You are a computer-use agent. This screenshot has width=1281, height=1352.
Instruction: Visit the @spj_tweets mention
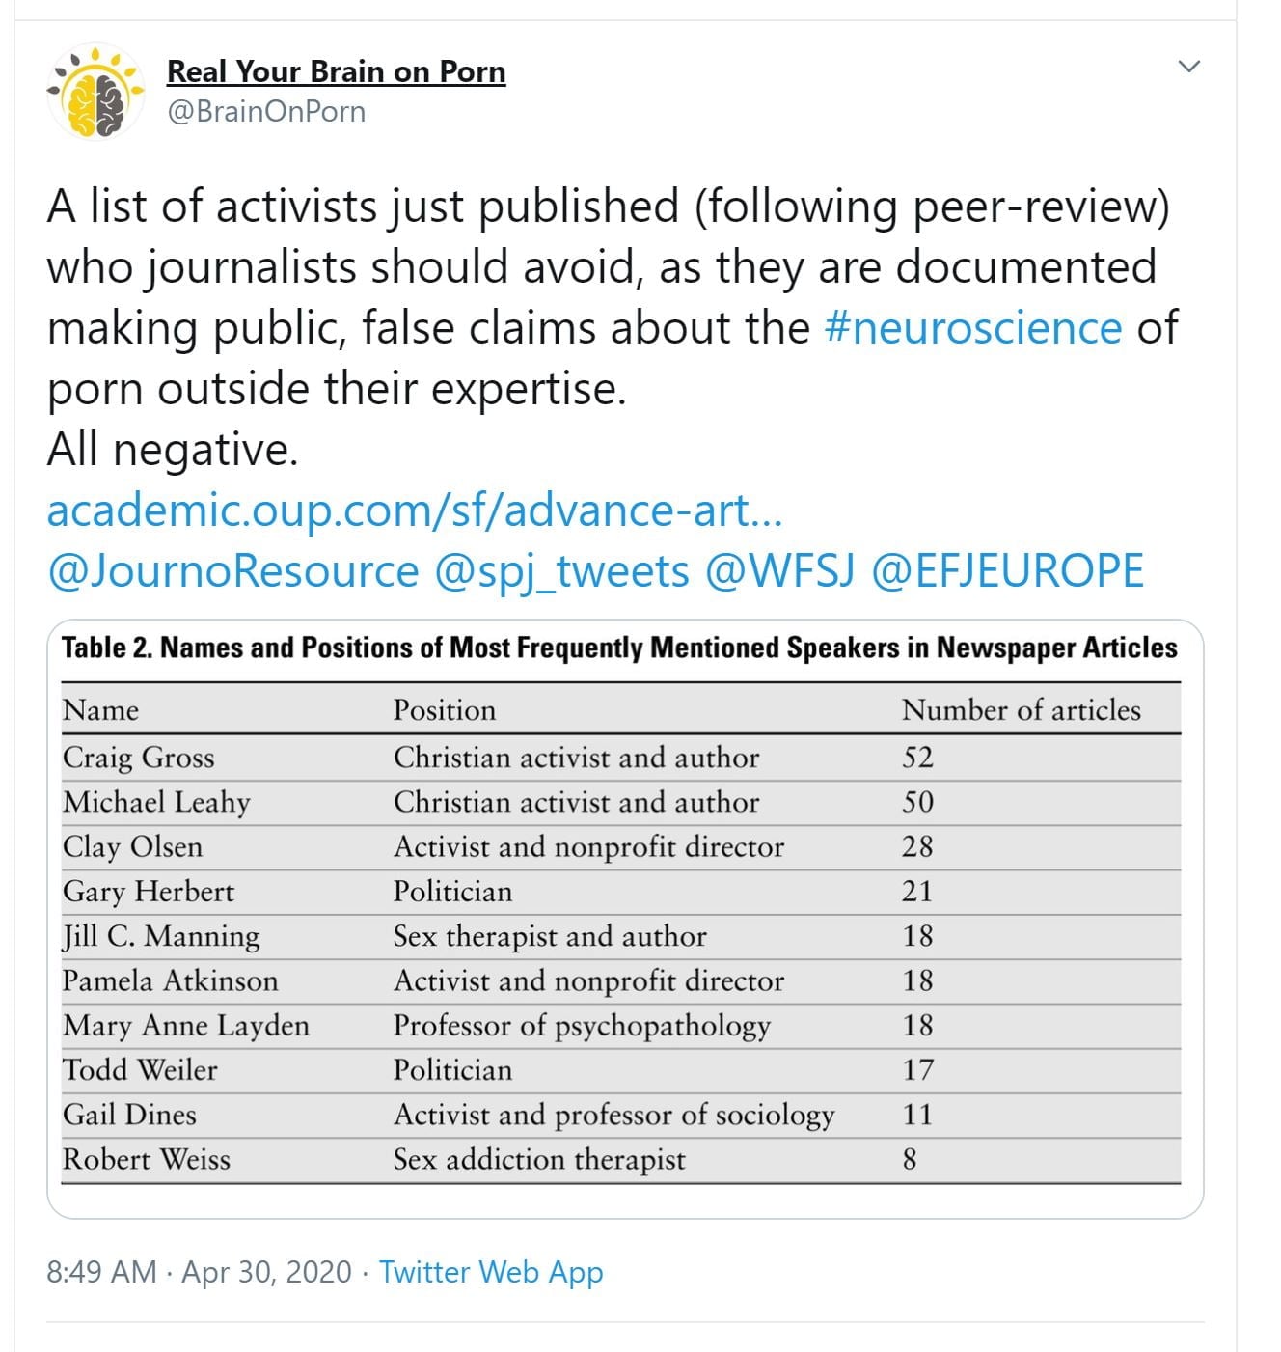[x=561, y=571]
